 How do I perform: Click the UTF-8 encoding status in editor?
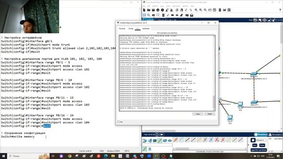point(127,151)
